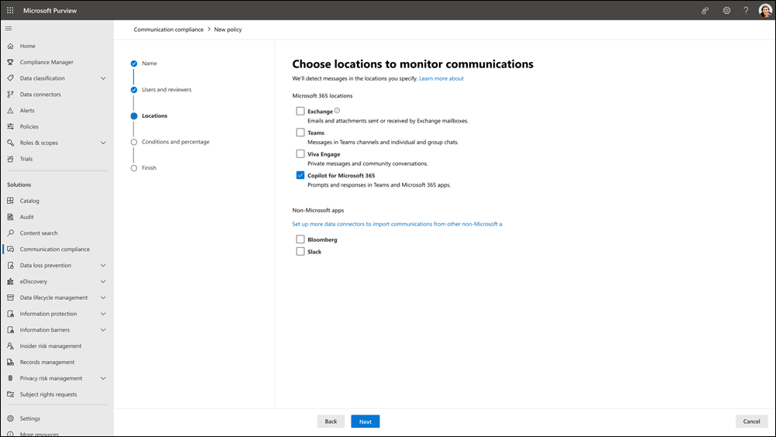Click the Catalog icon
Screen dimensions: 776x437
[10, 201]
